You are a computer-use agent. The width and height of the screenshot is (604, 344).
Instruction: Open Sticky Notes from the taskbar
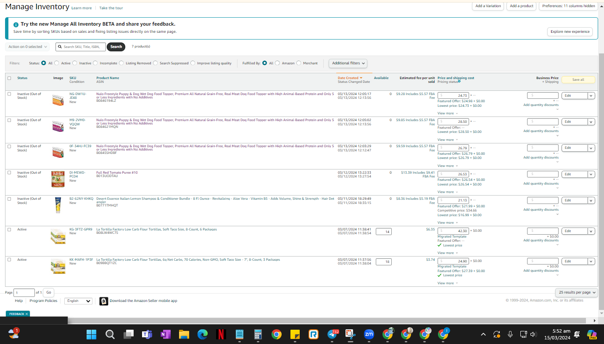click(x=295, y=334)
